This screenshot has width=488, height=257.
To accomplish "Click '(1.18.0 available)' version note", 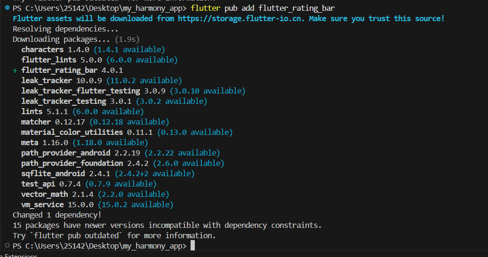I will (x=110, y=143).
